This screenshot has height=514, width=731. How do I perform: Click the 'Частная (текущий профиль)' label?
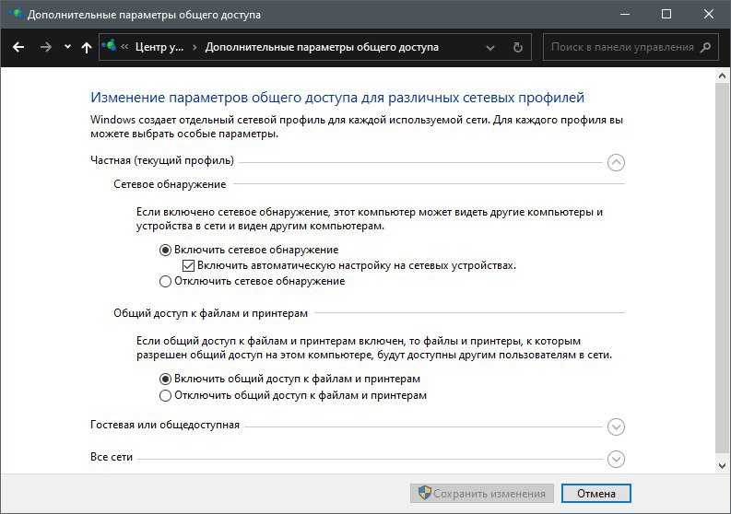tap(162, 161)
